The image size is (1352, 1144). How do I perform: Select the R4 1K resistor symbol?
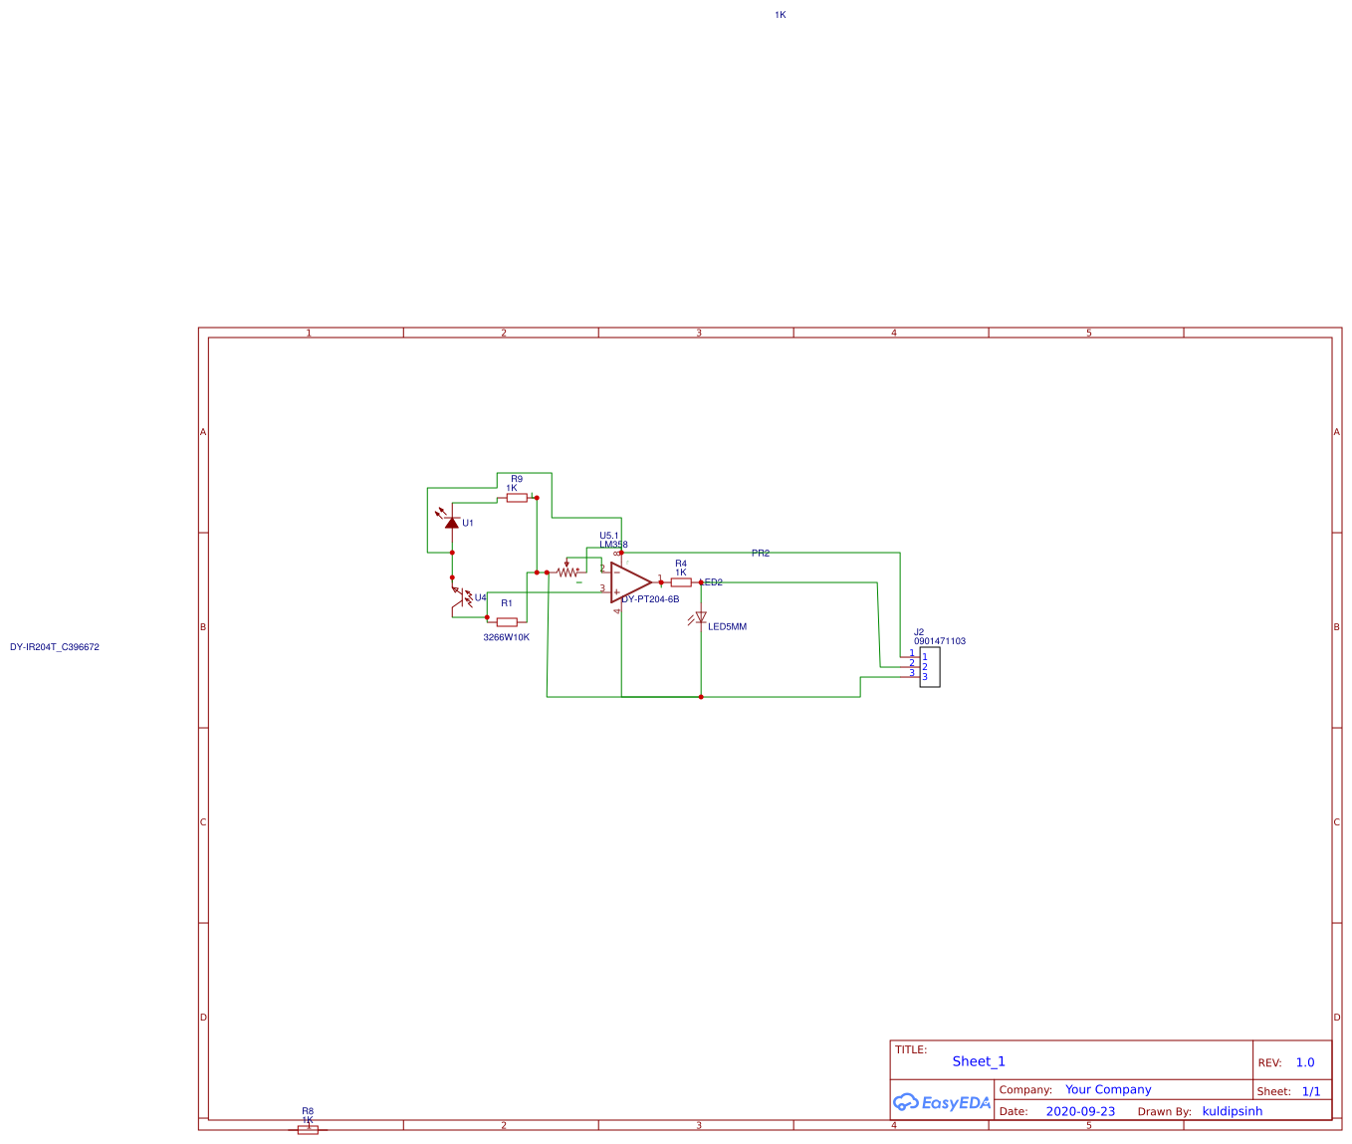(x=681, y=581)
